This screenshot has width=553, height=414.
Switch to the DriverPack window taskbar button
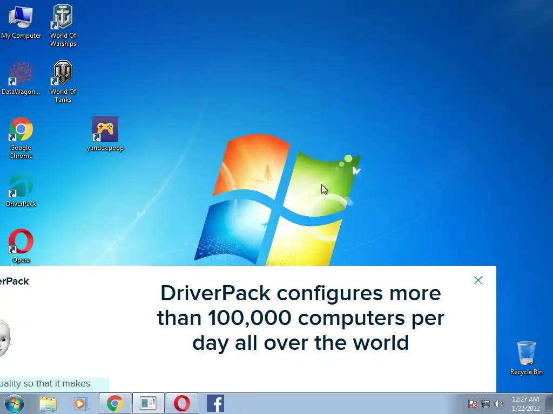click(x=148, y=403)
